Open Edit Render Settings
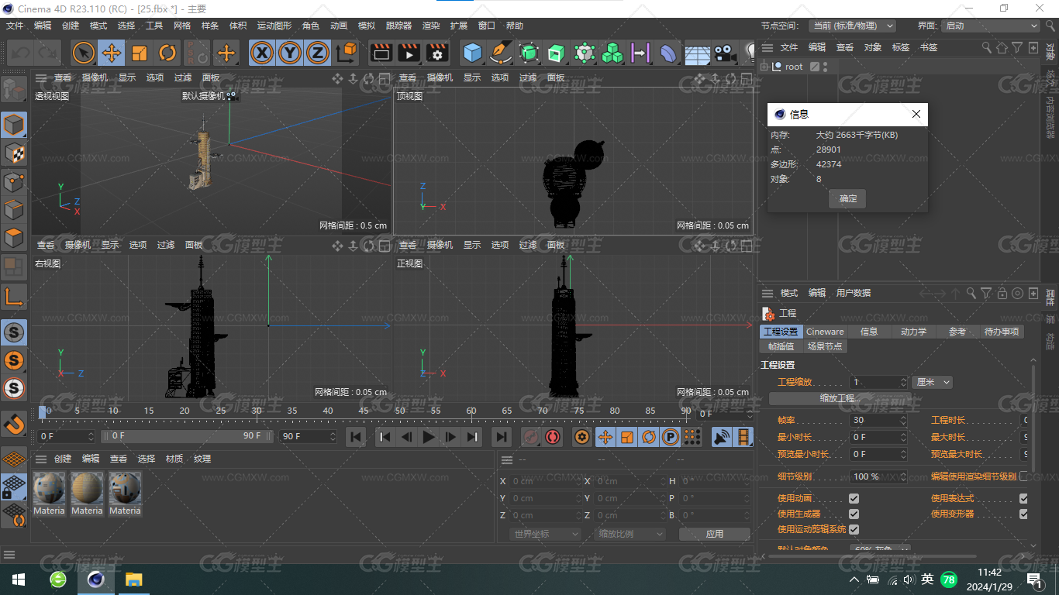 (x=437, y=53)
